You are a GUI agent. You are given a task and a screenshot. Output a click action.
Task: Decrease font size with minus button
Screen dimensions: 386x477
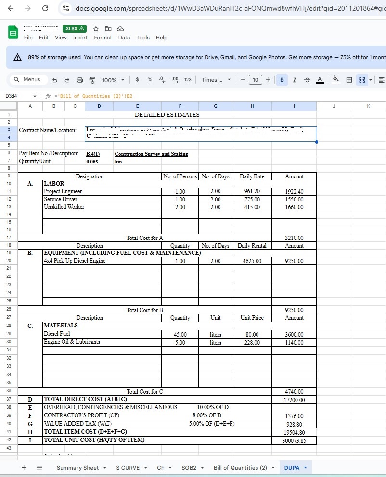click(243, 80)
